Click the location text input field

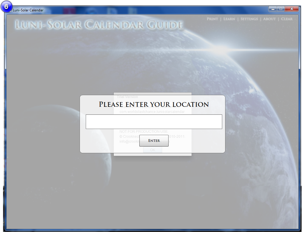coord(154,122)
